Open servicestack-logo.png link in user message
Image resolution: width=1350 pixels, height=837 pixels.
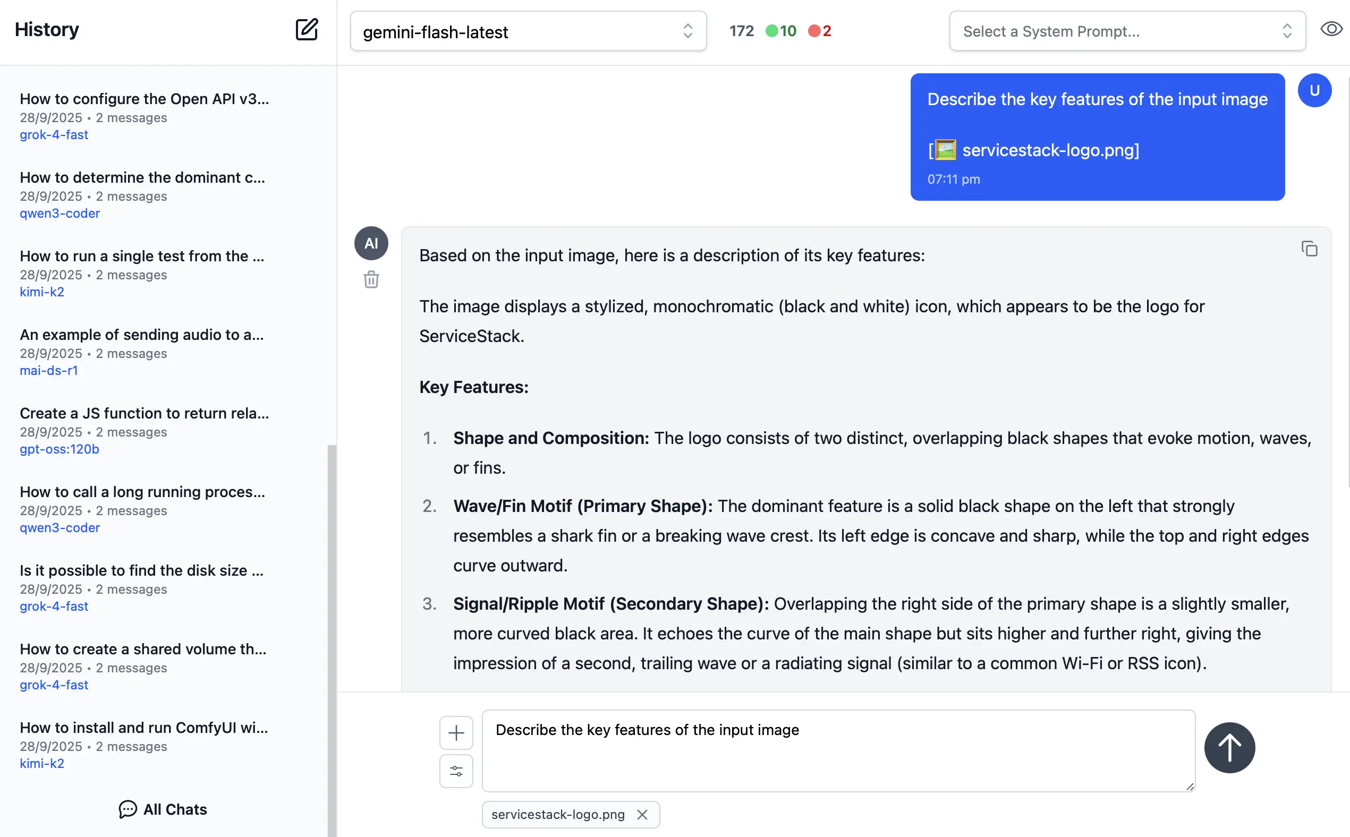[x=1050, y=150]
